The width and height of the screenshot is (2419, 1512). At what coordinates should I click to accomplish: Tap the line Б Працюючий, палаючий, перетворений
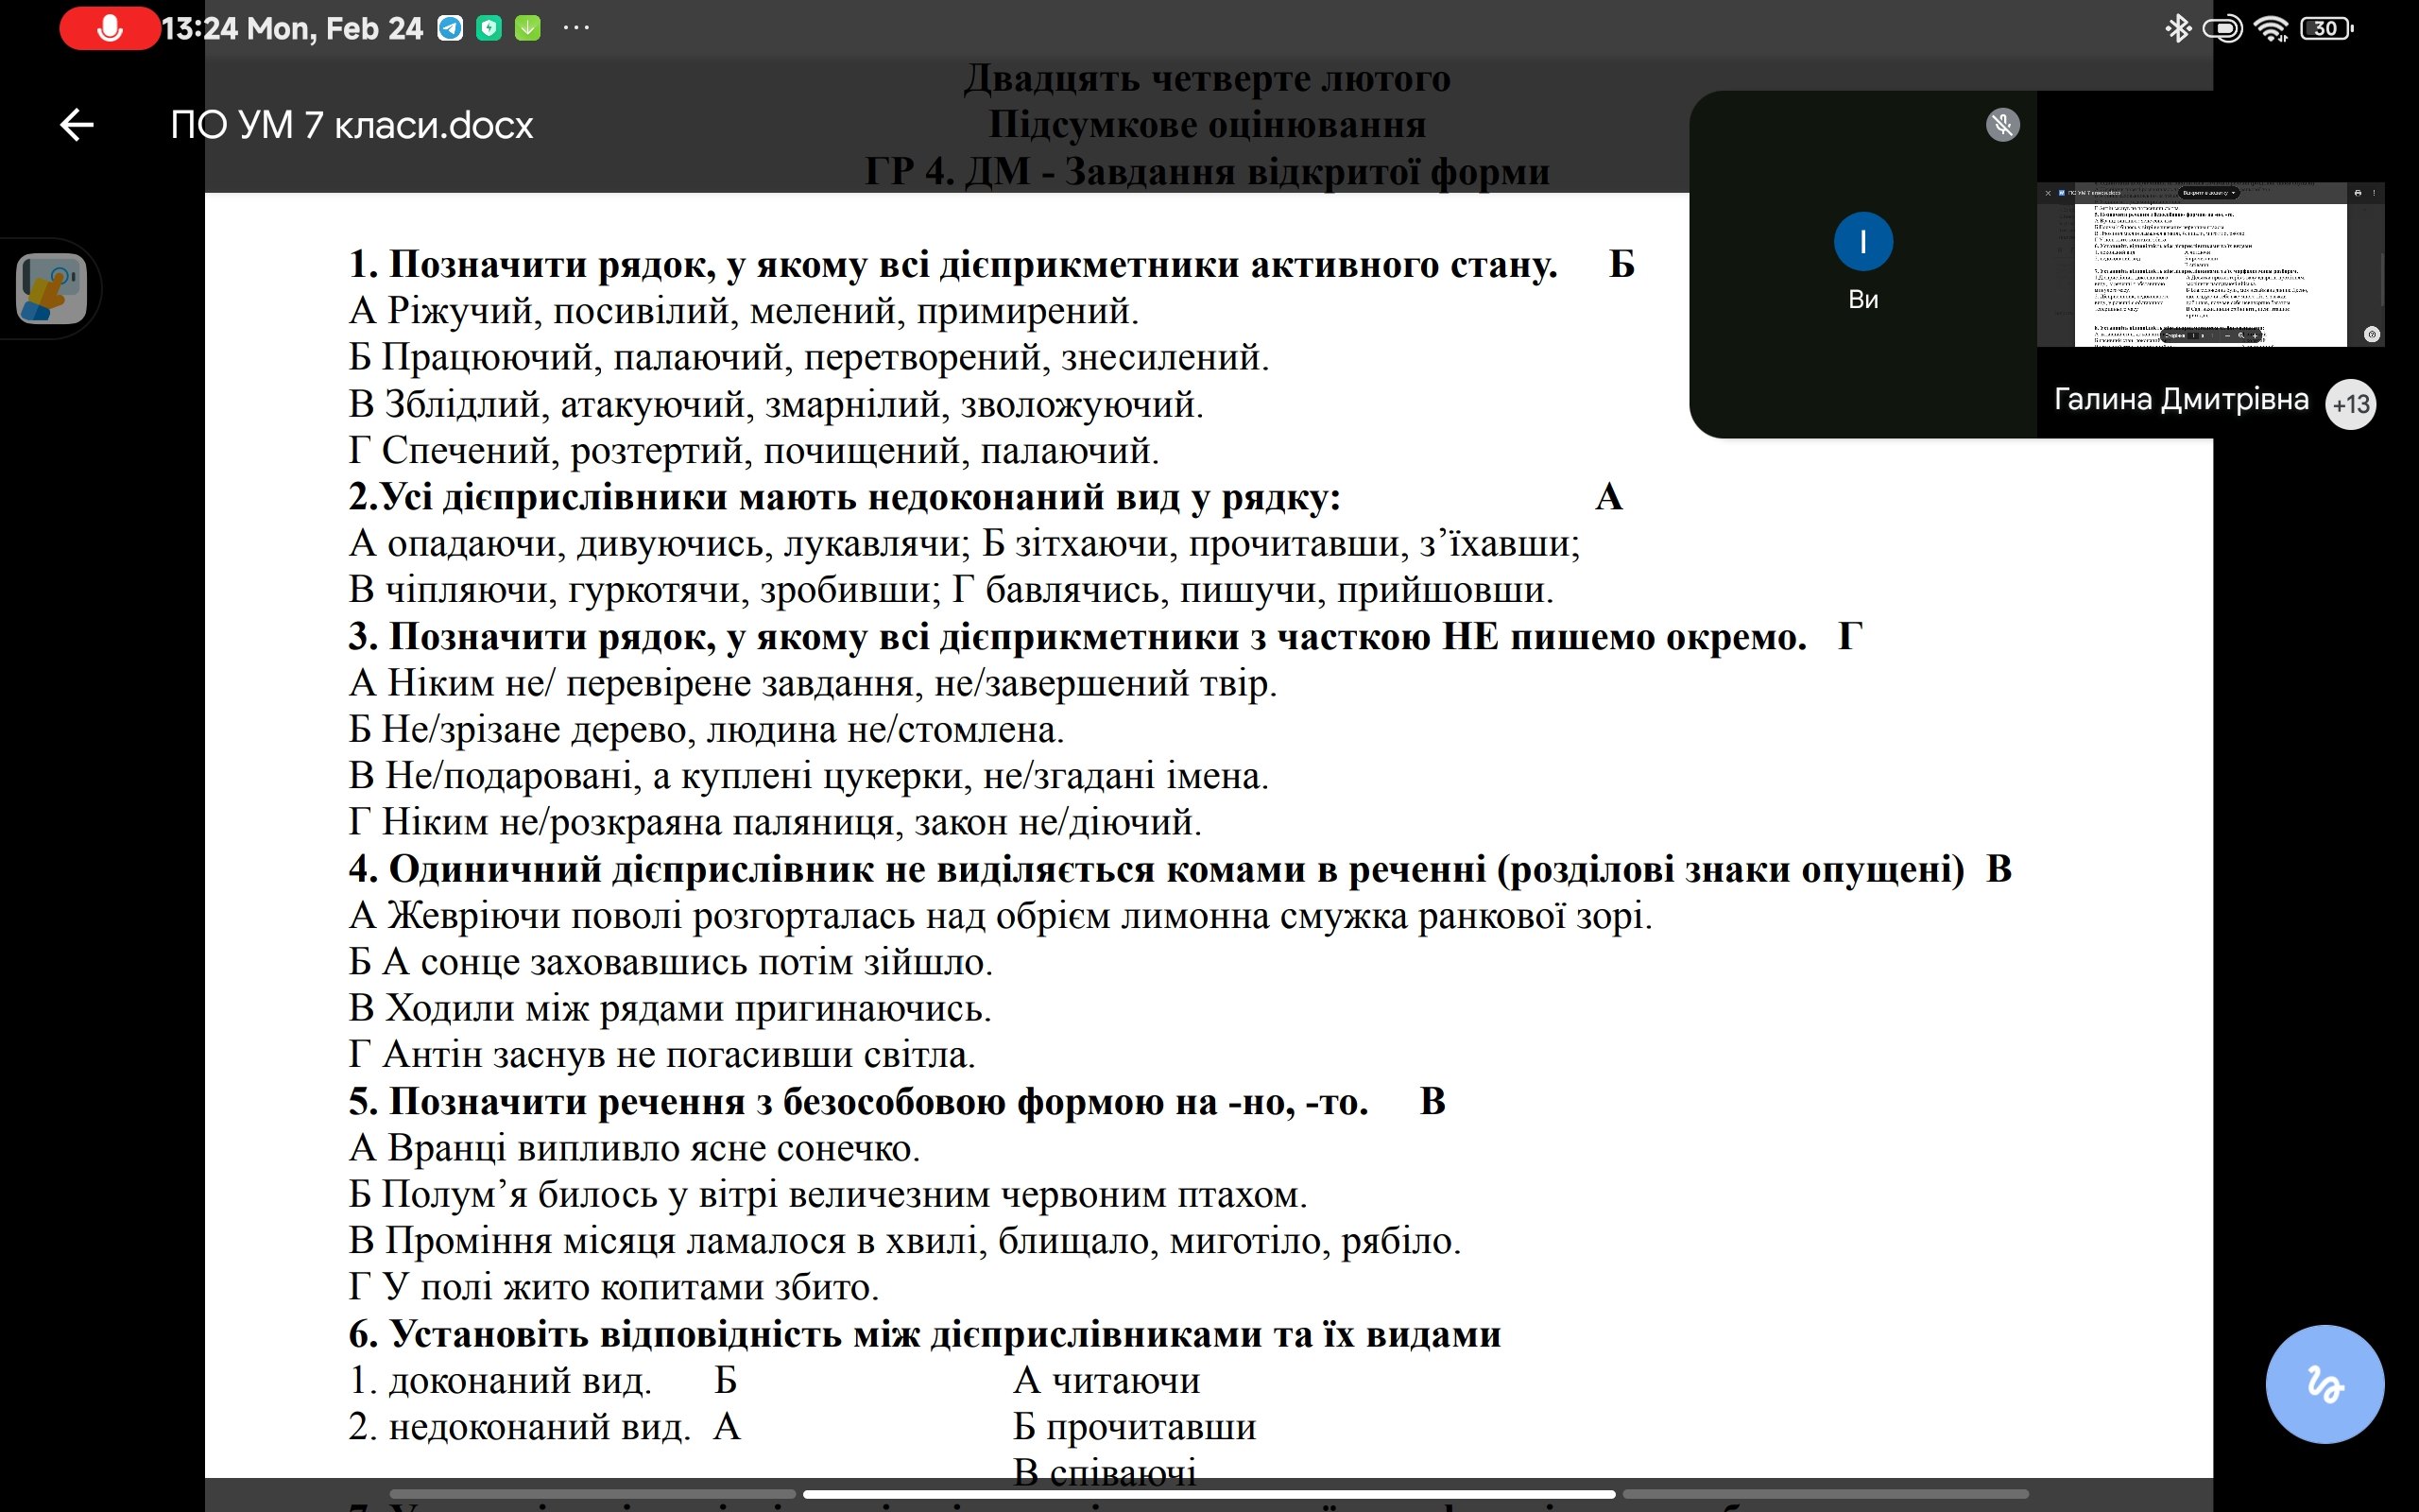pyautogui.click(x=809, y=357)
